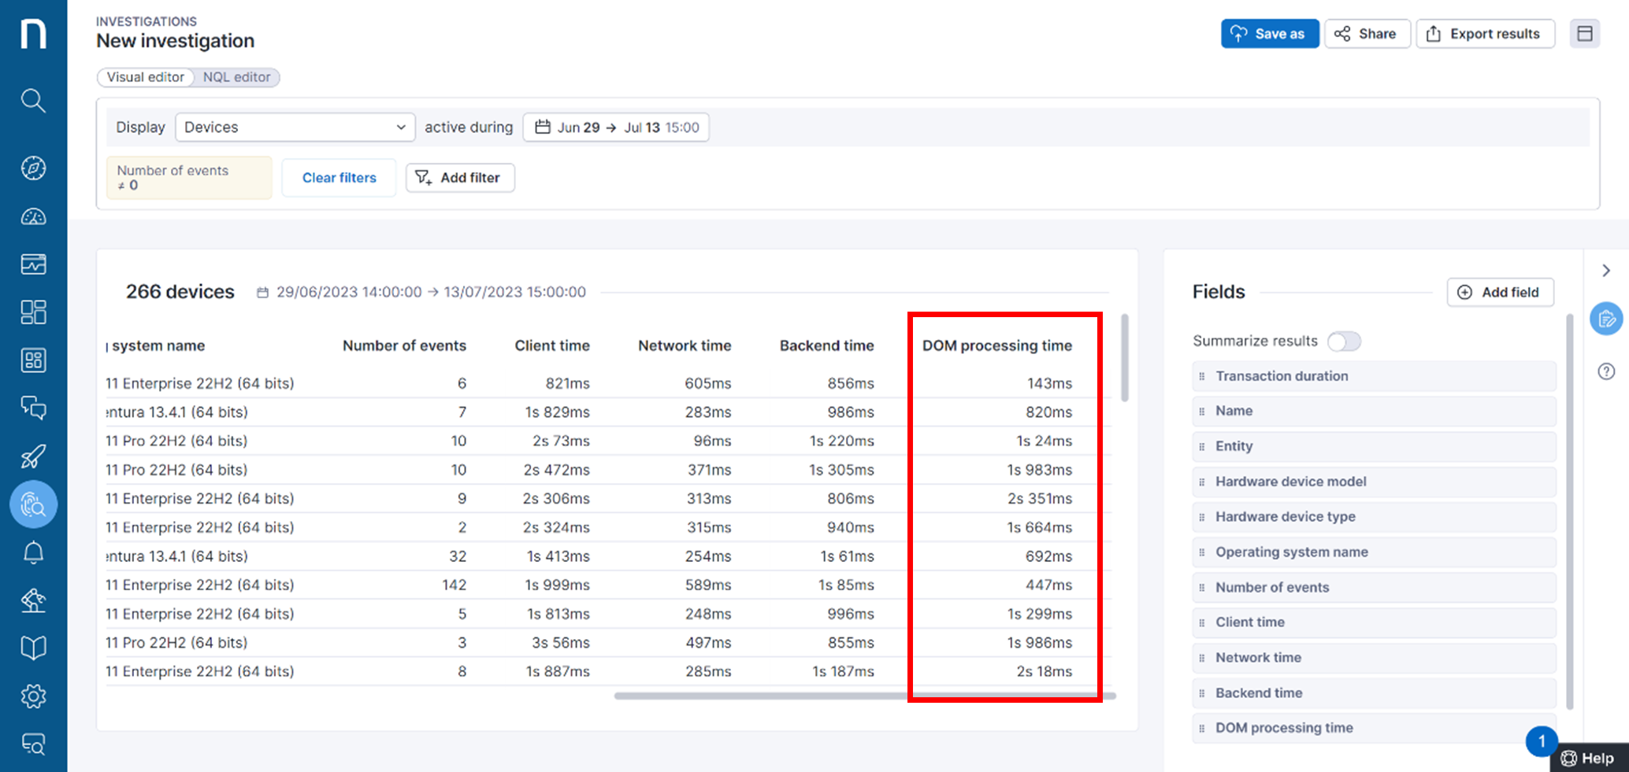The image size is (1629, 772).
Task: Click the Save as button
Action: click(1269, 33)
